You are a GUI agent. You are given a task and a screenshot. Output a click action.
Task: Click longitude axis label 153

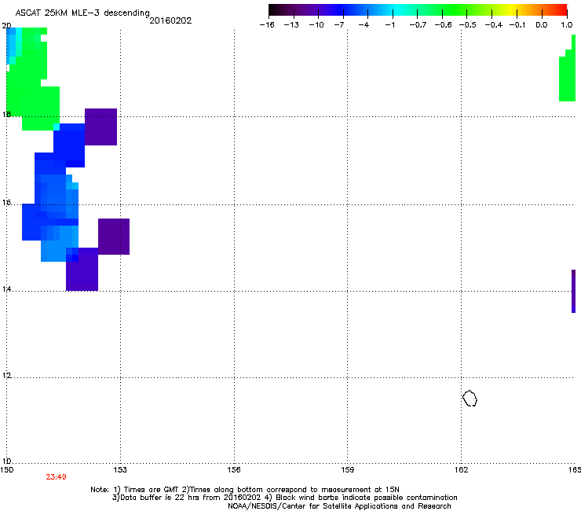tap(120, 470)
